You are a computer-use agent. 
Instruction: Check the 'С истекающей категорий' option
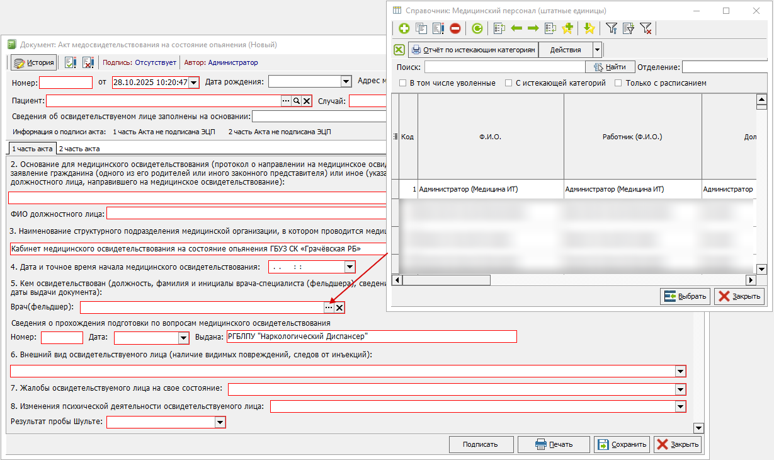point(509,83)
